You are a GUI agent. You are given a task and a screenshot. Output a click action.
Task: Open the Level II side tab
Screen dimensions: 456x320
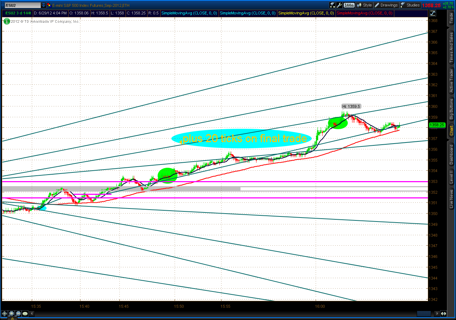(x=451, y=177)
